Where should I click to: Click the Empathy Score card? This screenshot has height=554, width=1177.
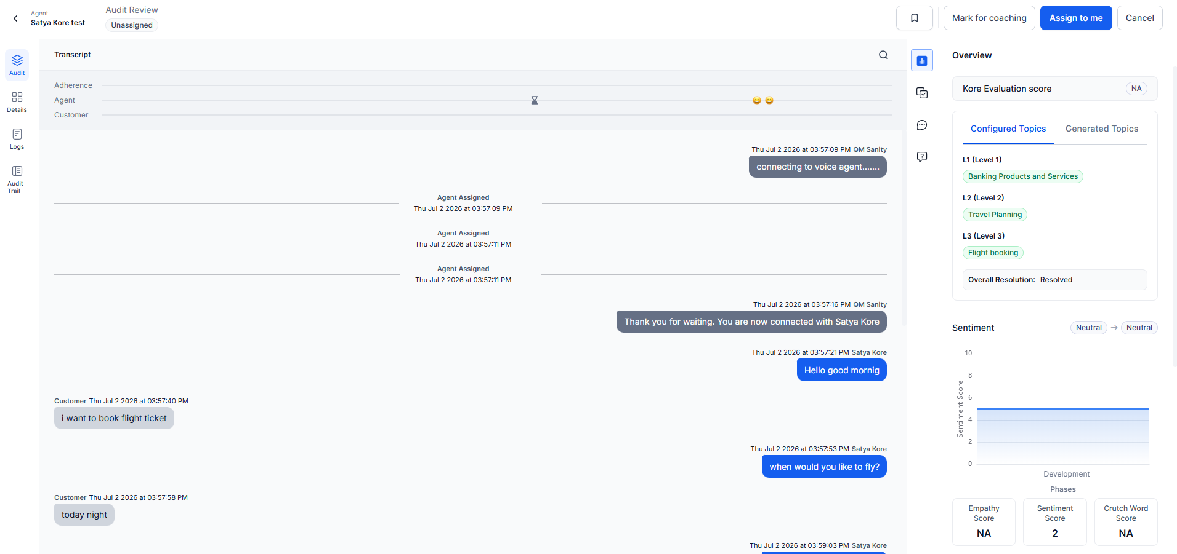[984, 522]
